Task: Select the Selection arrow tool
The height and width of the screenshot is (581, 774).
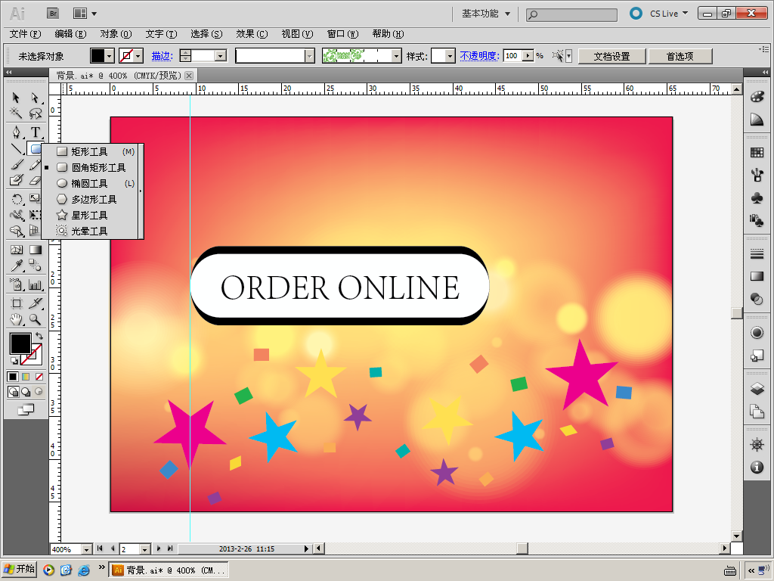Action: [x=16, y=98]
